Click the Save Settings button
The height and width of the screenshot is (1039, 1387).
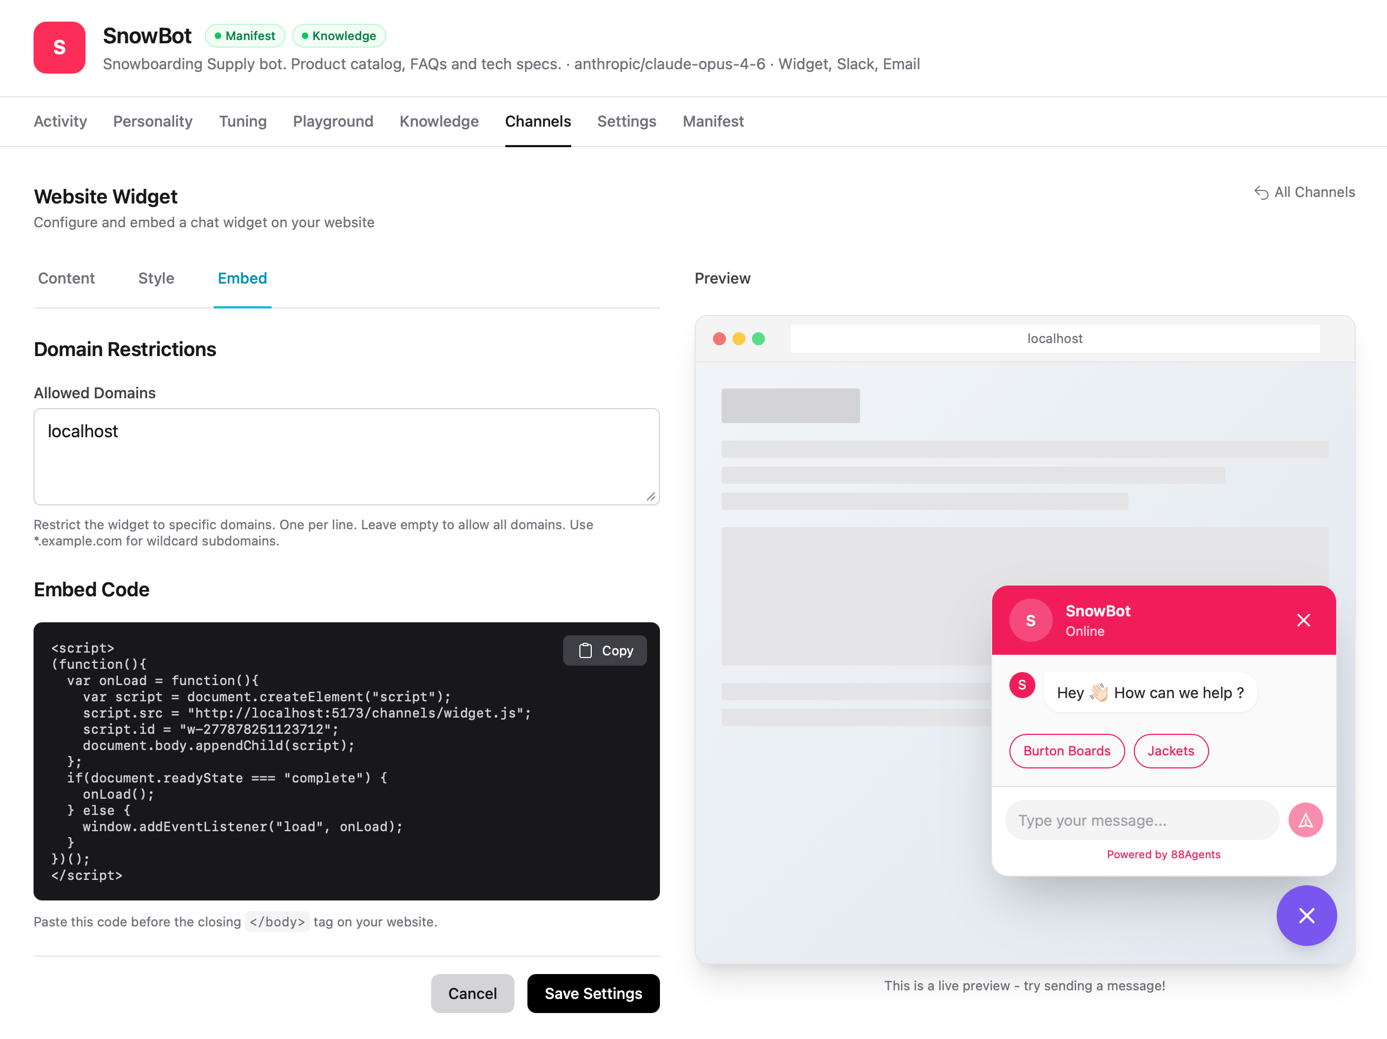(593, 993)
